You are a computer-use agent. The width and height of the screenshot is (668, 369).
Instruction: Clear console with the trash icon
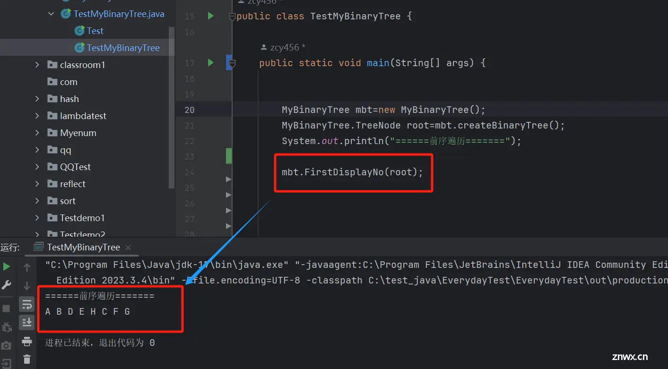pyautogui.click(x=27, y=359)
